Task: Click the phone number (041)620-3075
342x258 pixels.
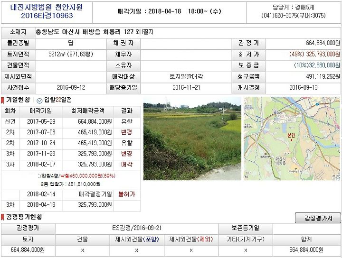Action: coord(279,16)
